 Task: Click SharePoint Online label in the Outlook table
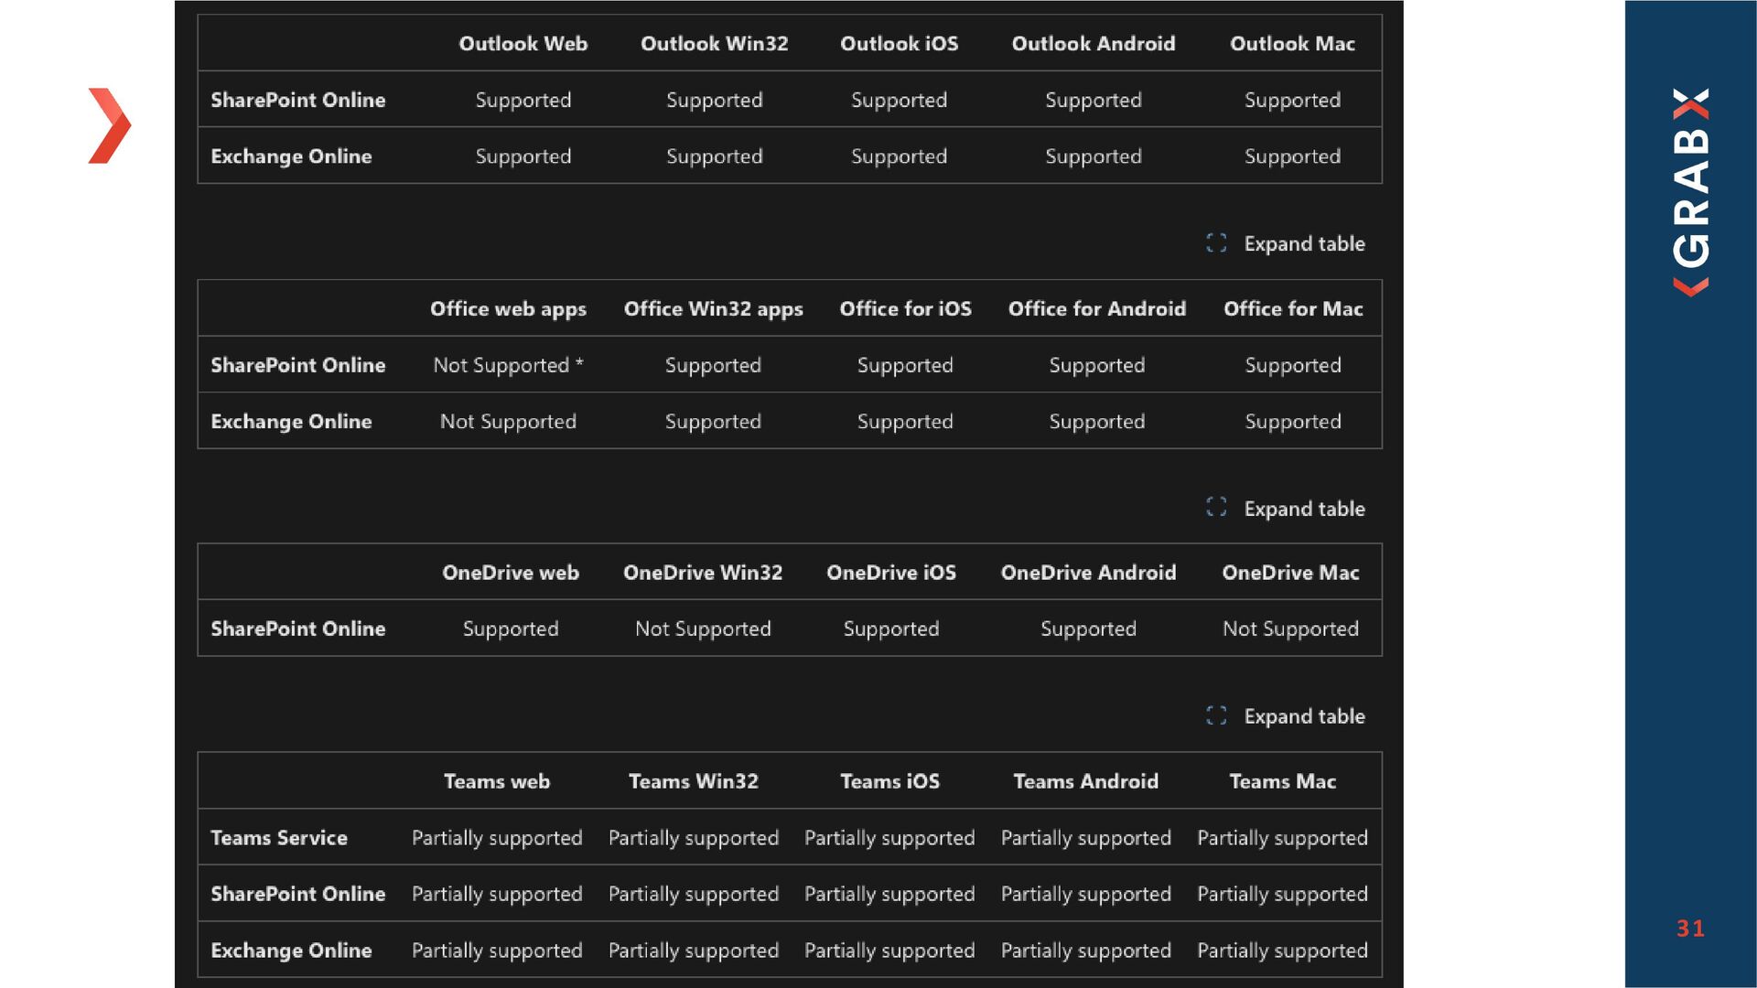298,100
